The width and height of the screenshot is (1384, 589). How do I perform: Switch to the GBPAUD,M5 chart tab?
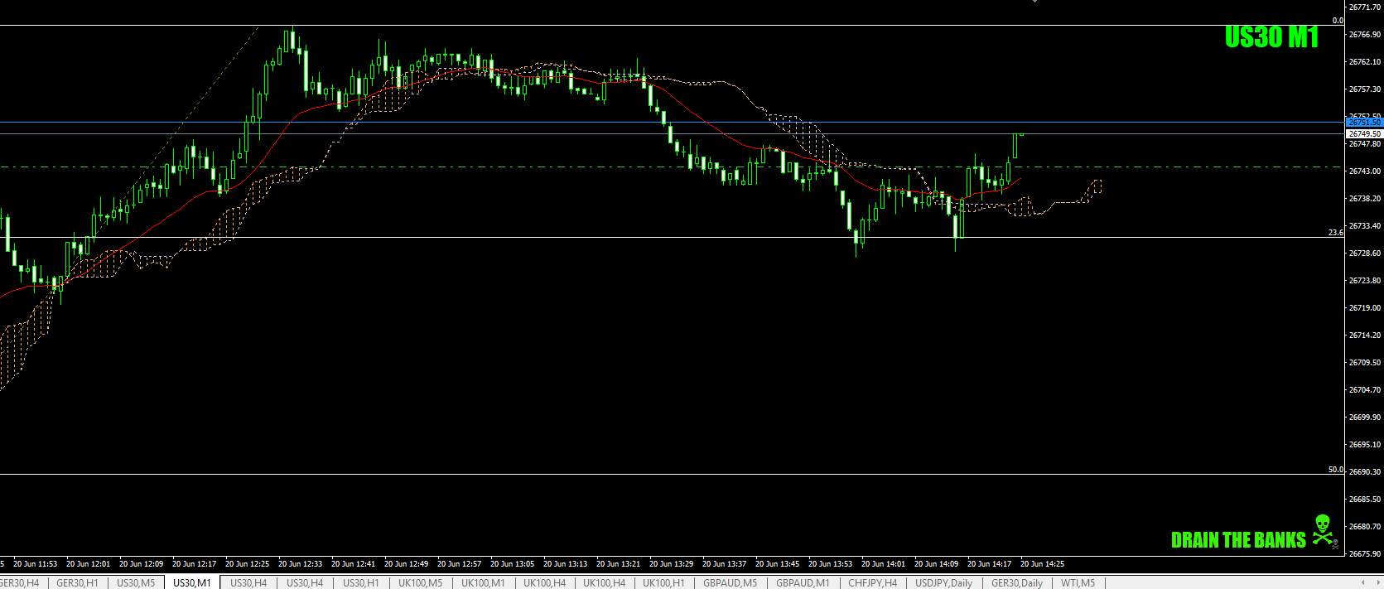731,583
